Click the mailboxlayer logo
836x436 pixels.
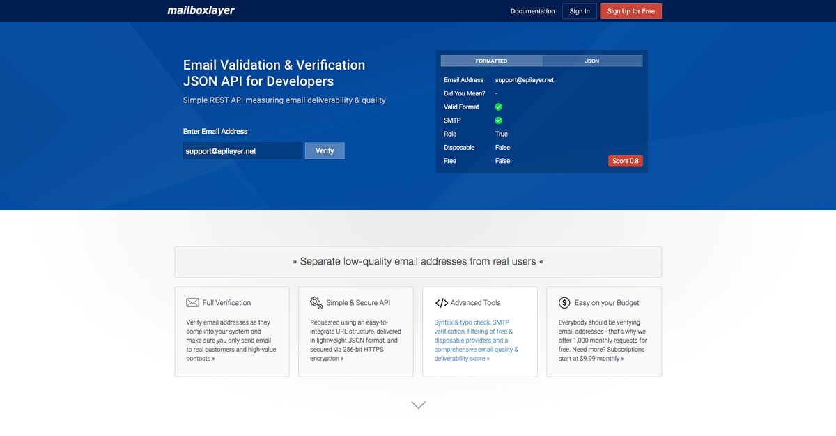pyautogui.click(x=200, y=10)
